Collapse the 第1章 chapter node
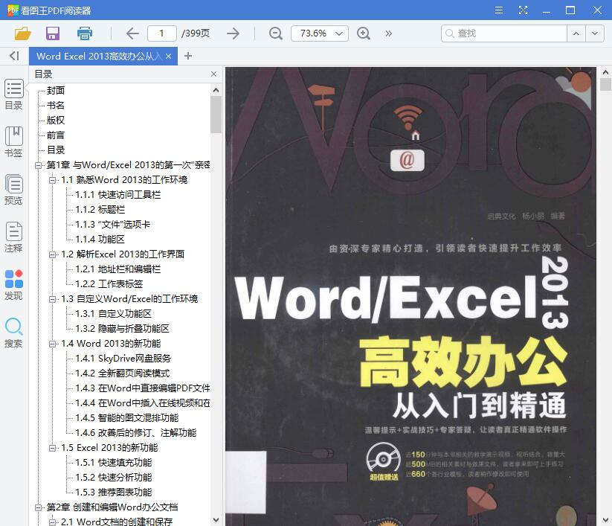 coord(38,166)
